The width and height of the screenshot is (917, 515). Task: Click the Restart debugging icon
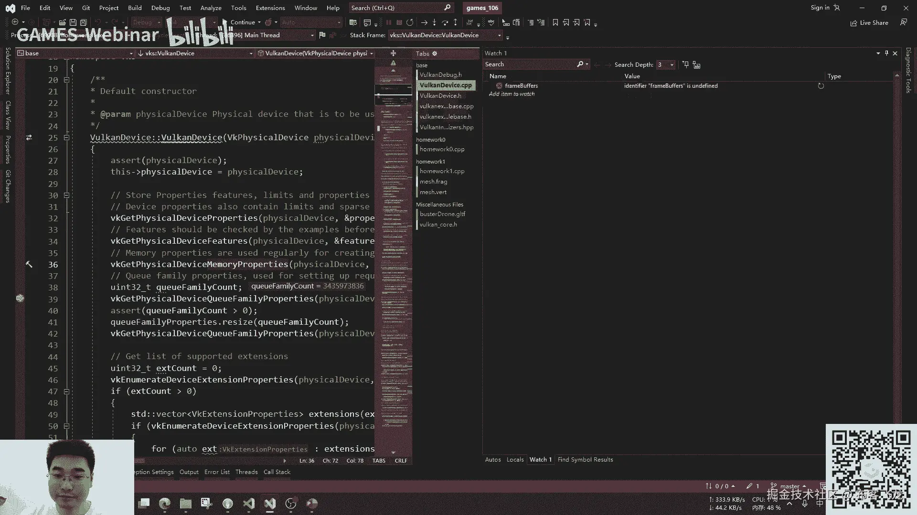point(410,22)
